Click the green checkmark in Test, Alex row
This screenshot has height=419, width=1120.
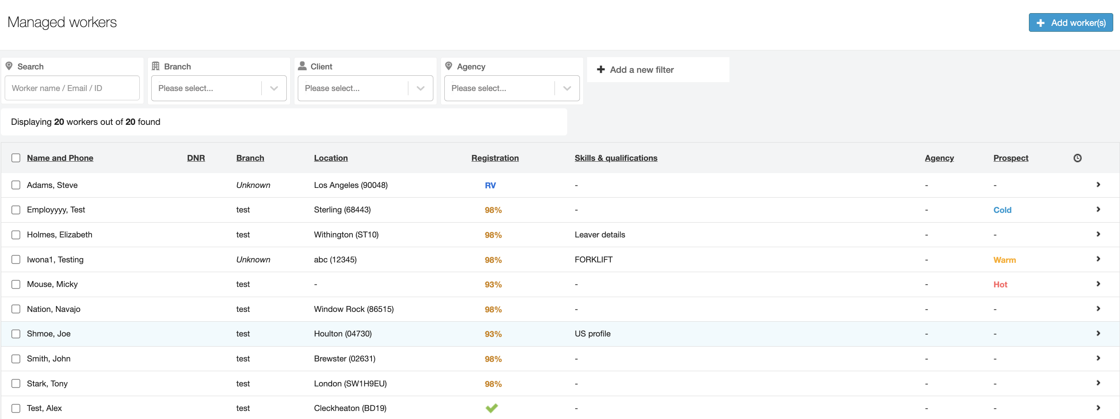tap(491, 408)
